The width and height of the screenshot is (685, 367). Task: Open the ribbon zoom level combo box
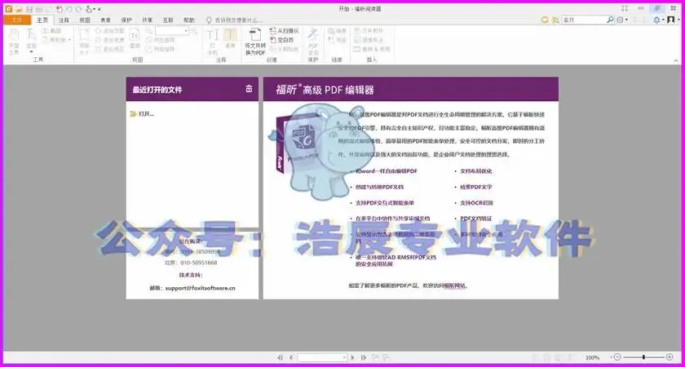coord(172,31)
